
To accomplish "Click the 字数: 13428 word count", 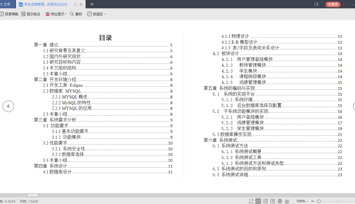I will (x=29, y=201).
